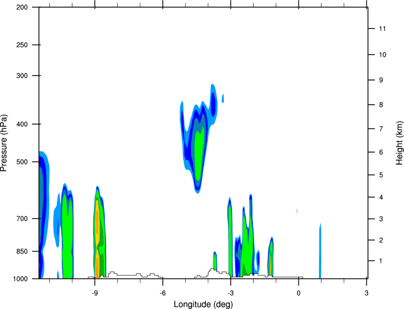Pick the 1 km height label
404x309 pixels.
(x=381, y=261)
